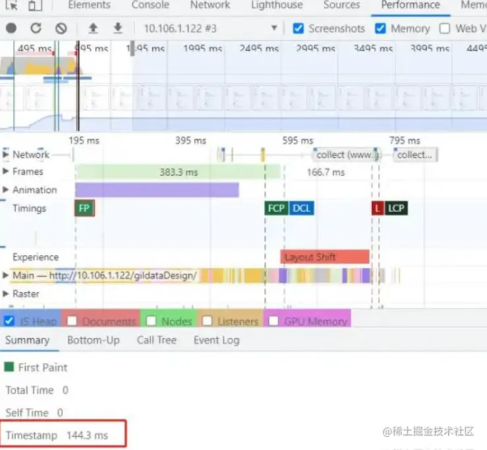The height and width of the screenshot is (450, 487).
Task: Enable the Nodes counter checkbox
Action: pos(151,320)
